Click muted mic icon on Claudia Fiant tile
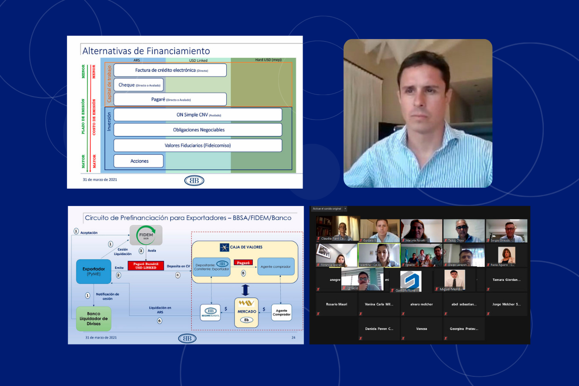Screen dimensions: 579x386 pyautogui.click(x=318, y=238)
